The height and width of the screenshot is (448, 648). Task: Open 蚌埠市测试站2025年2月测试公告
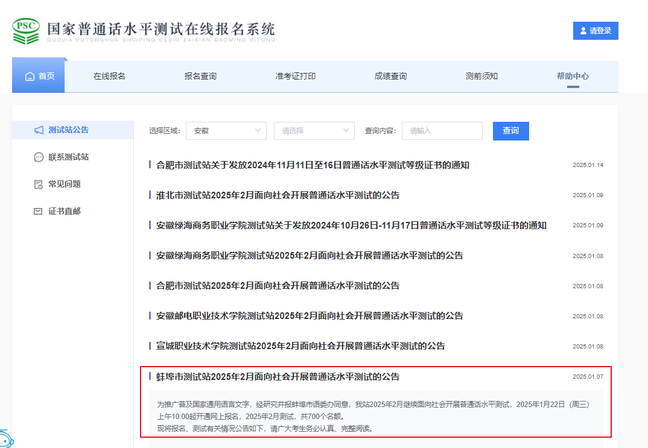click(x=278, y=377)
